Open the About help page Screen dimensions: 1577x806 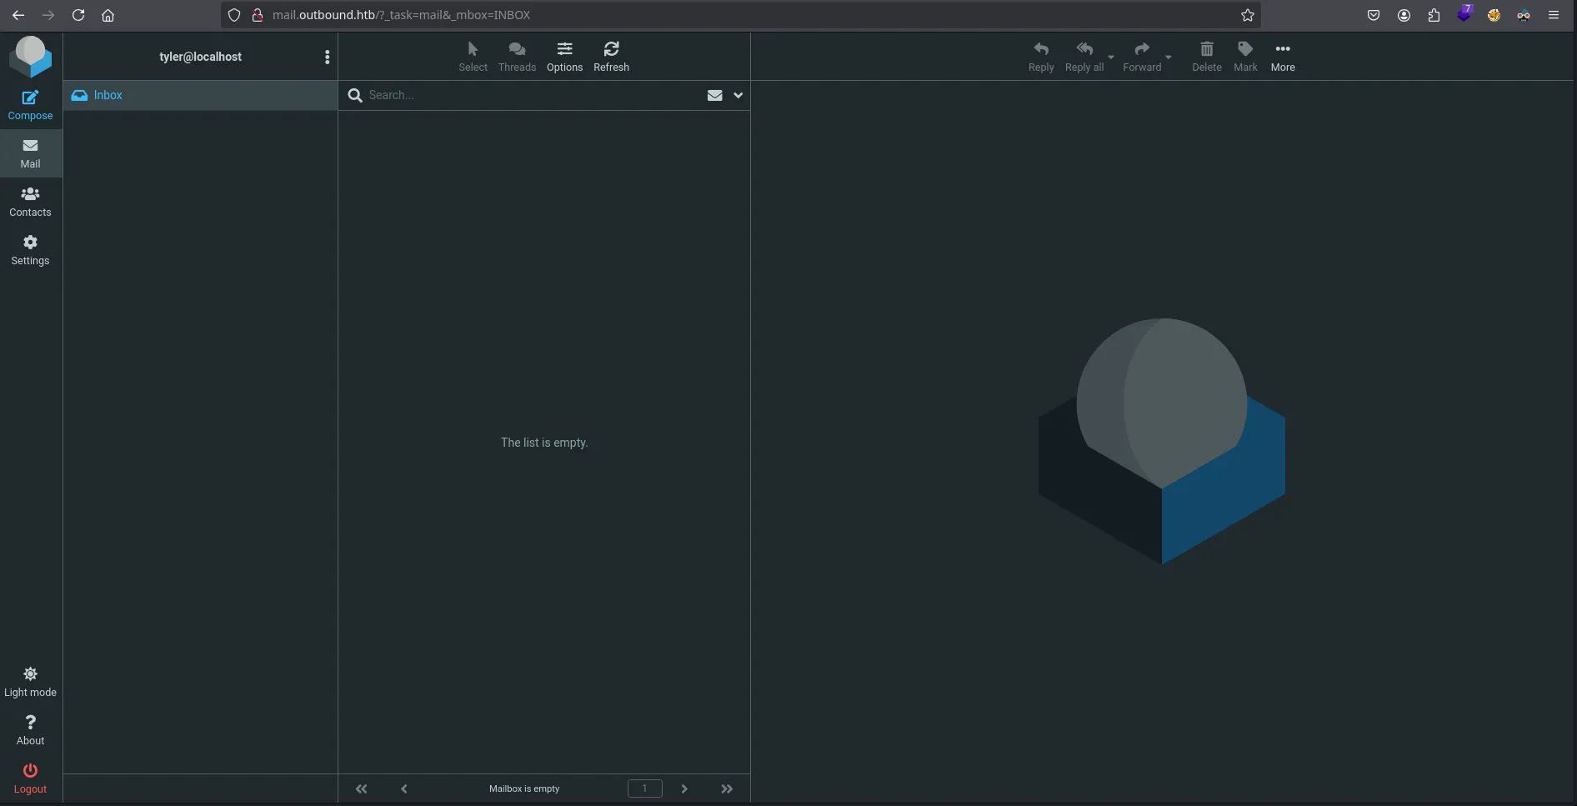click(x=30, y=730)
